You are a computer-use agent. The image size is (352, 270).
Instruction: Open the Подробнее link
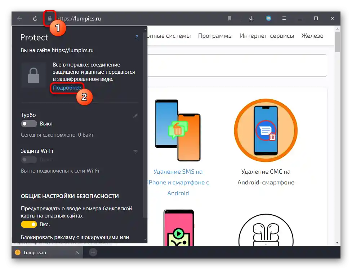[x=67, y=88]
